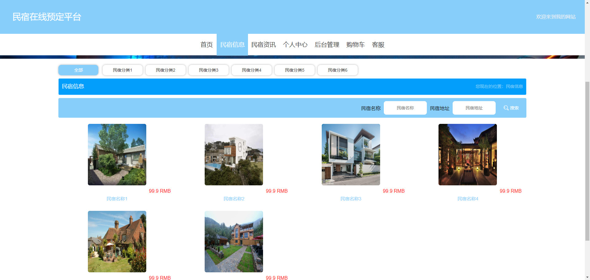The height and width of the screenshot is (280, 590).
Task: Select the 全部 category filter
Action: pos(78,70)
